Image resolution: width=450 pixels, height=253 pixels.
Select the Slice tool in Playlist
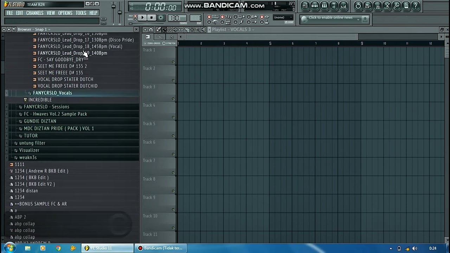click(186, 30)
